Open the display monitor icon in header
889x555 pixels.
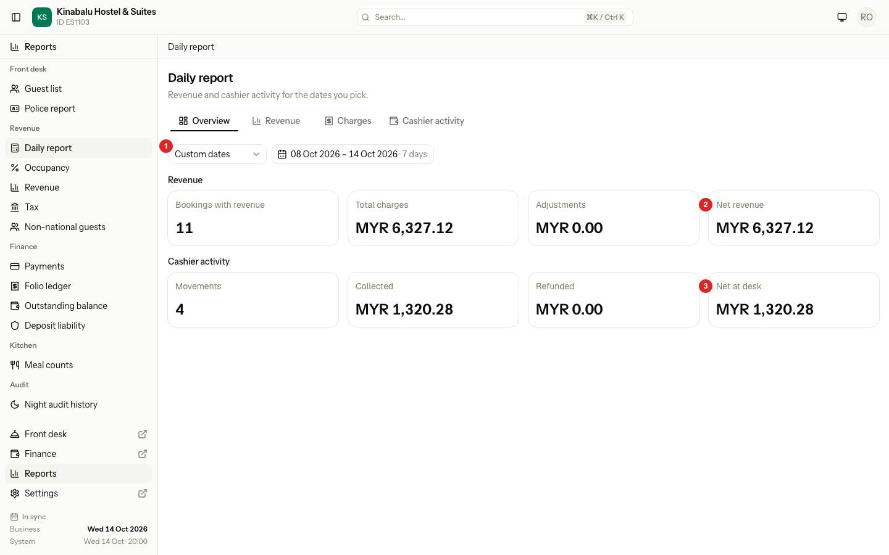842,17
